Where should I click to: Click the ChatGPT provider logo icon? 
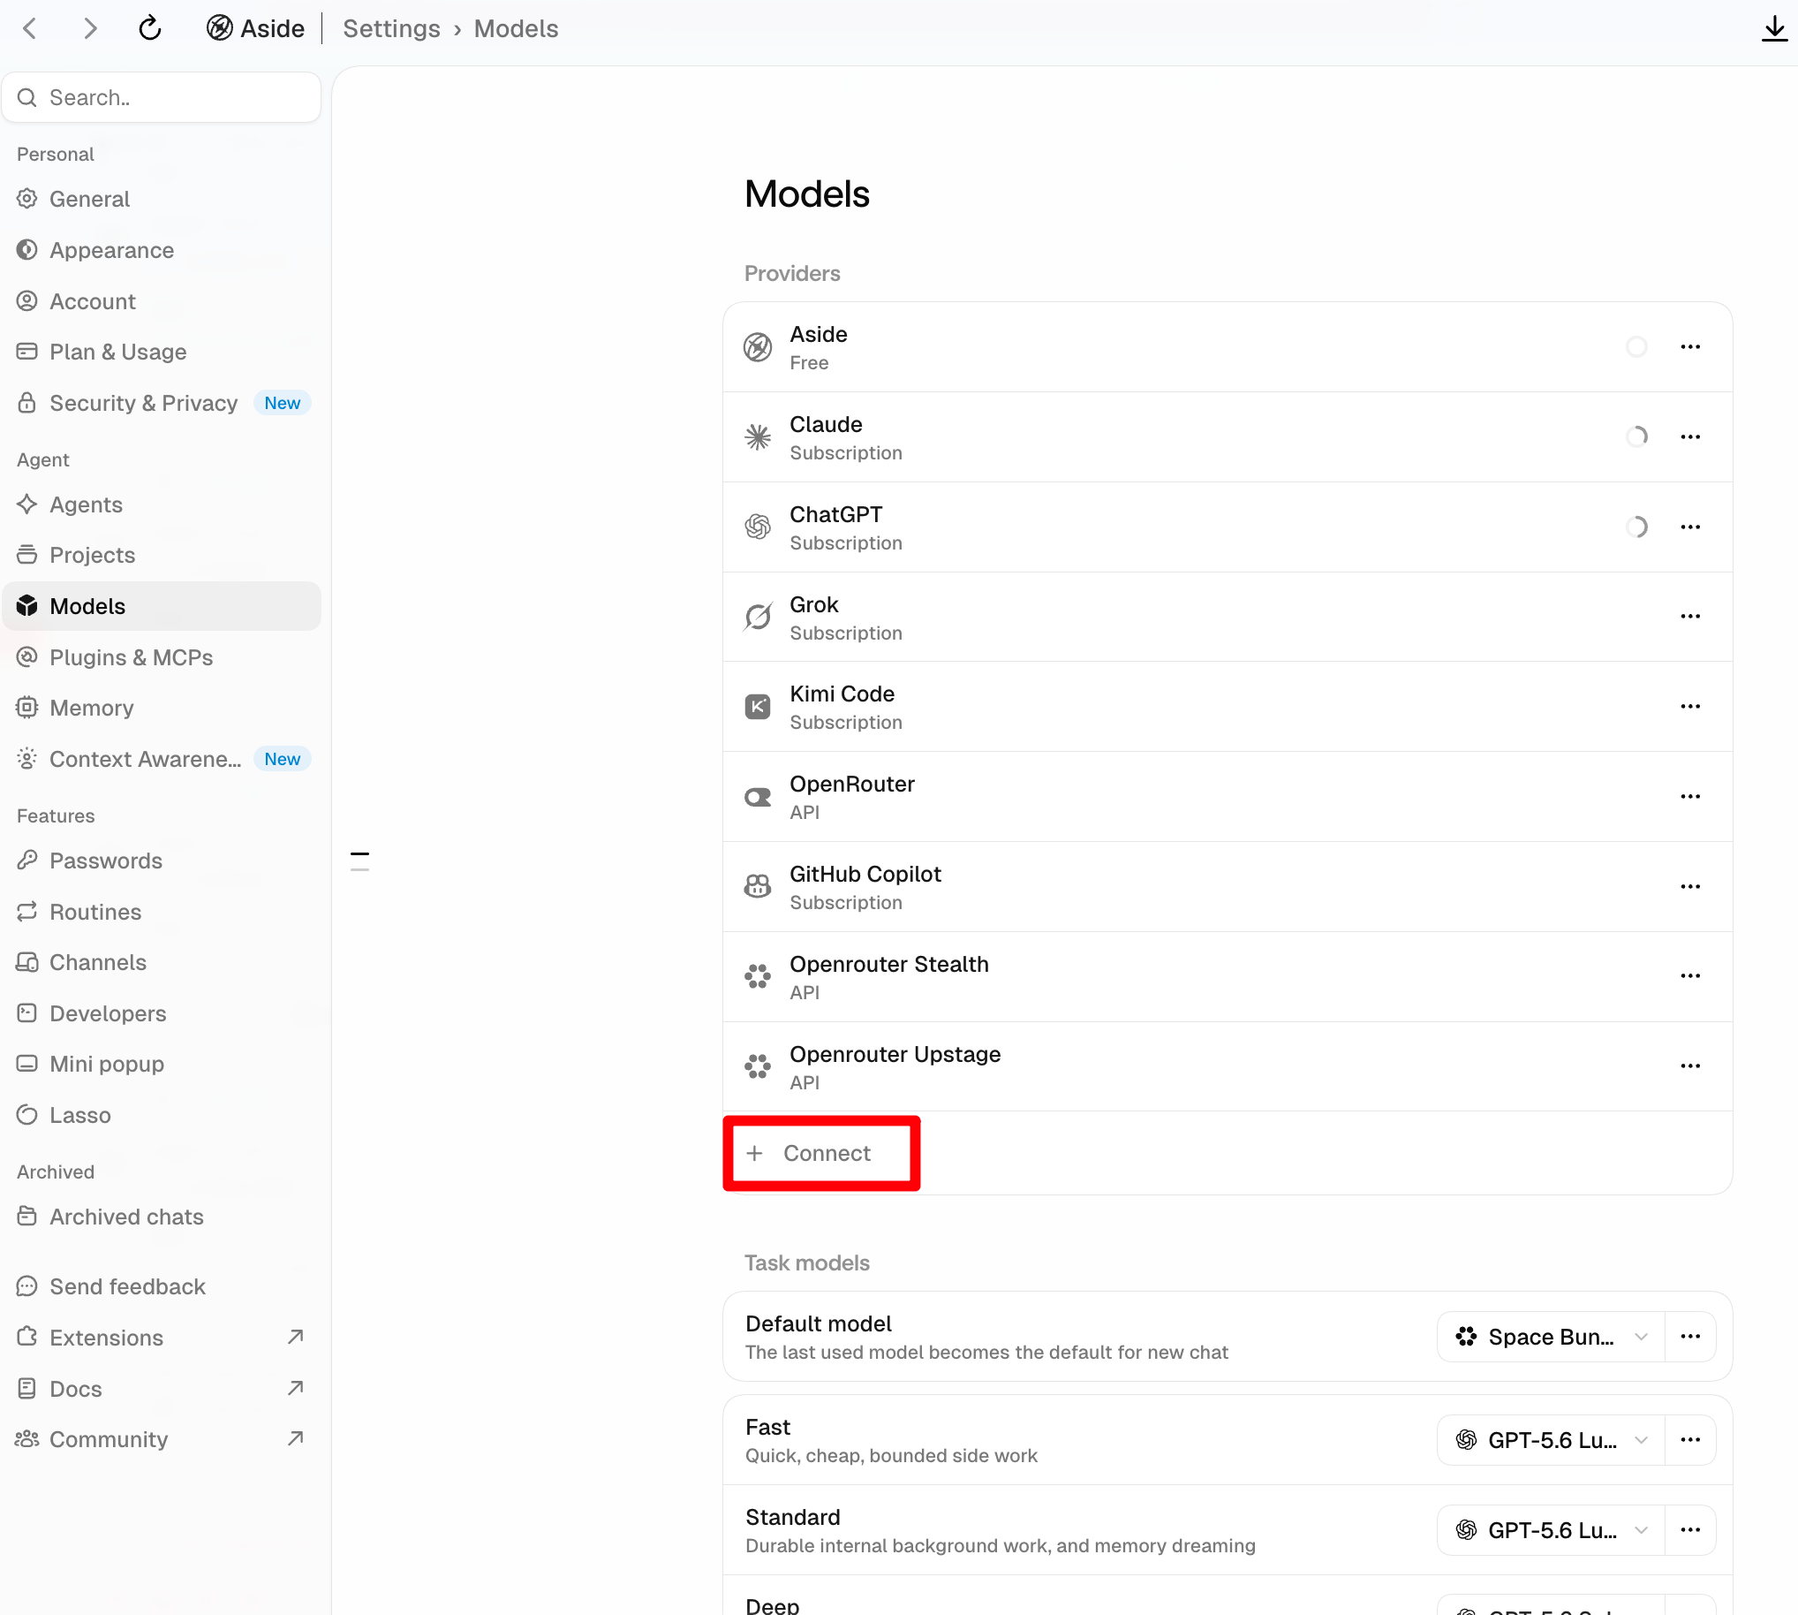pyautogui.click(x=758, y=527)
